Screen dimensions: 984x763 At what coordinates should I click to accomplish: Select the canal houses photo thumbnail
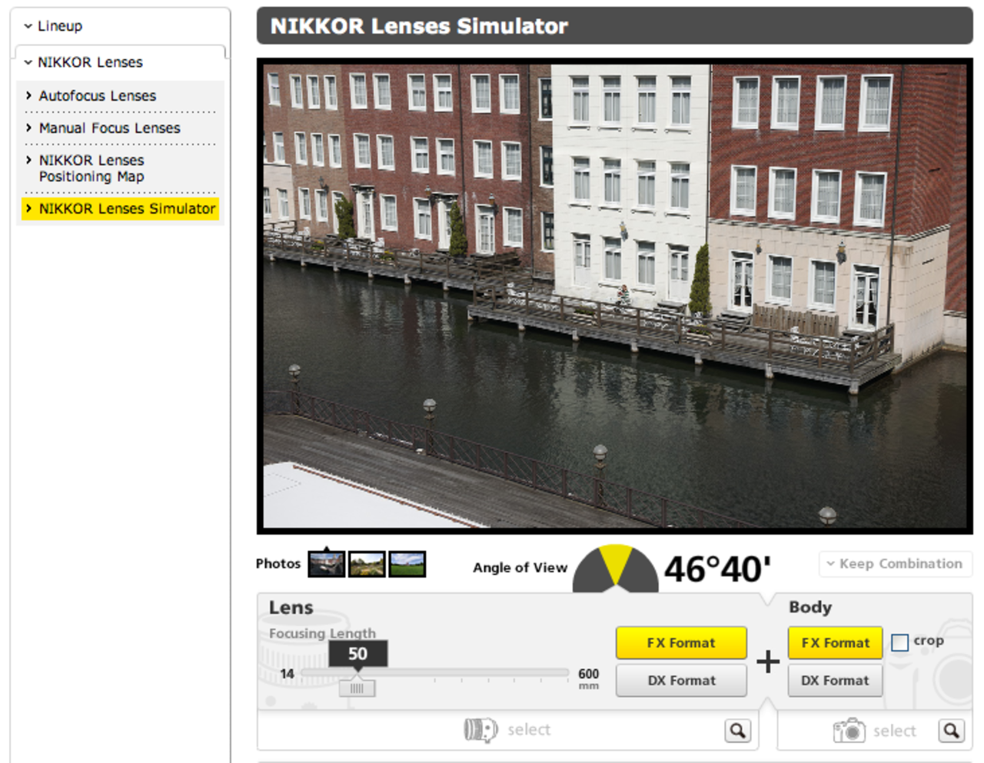[326, 563]
